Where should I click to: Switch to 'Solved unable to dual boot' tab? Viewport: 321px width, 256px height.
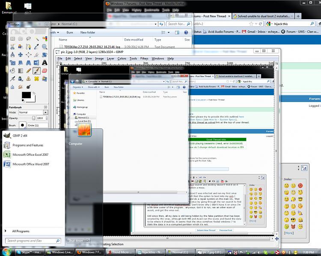(264, 16)
